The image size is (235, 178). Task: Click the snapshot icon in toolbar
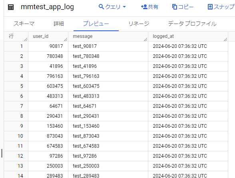(x=210, y=7)
